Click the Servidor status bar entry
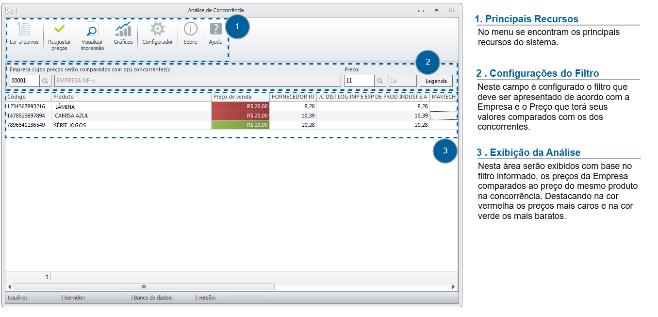This screenshot has height=317, width=658. (x=74, y=298)
